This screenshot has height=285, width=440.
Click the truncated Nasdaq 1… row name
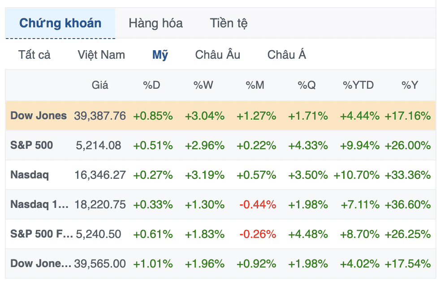point(39,204)
